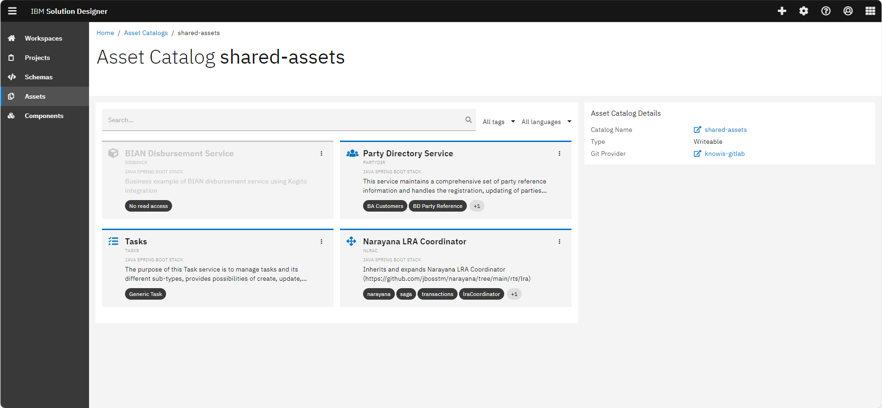Click the Generic Task tag
882x408 pixels.
pyautogui.click(x=145, y=294)
